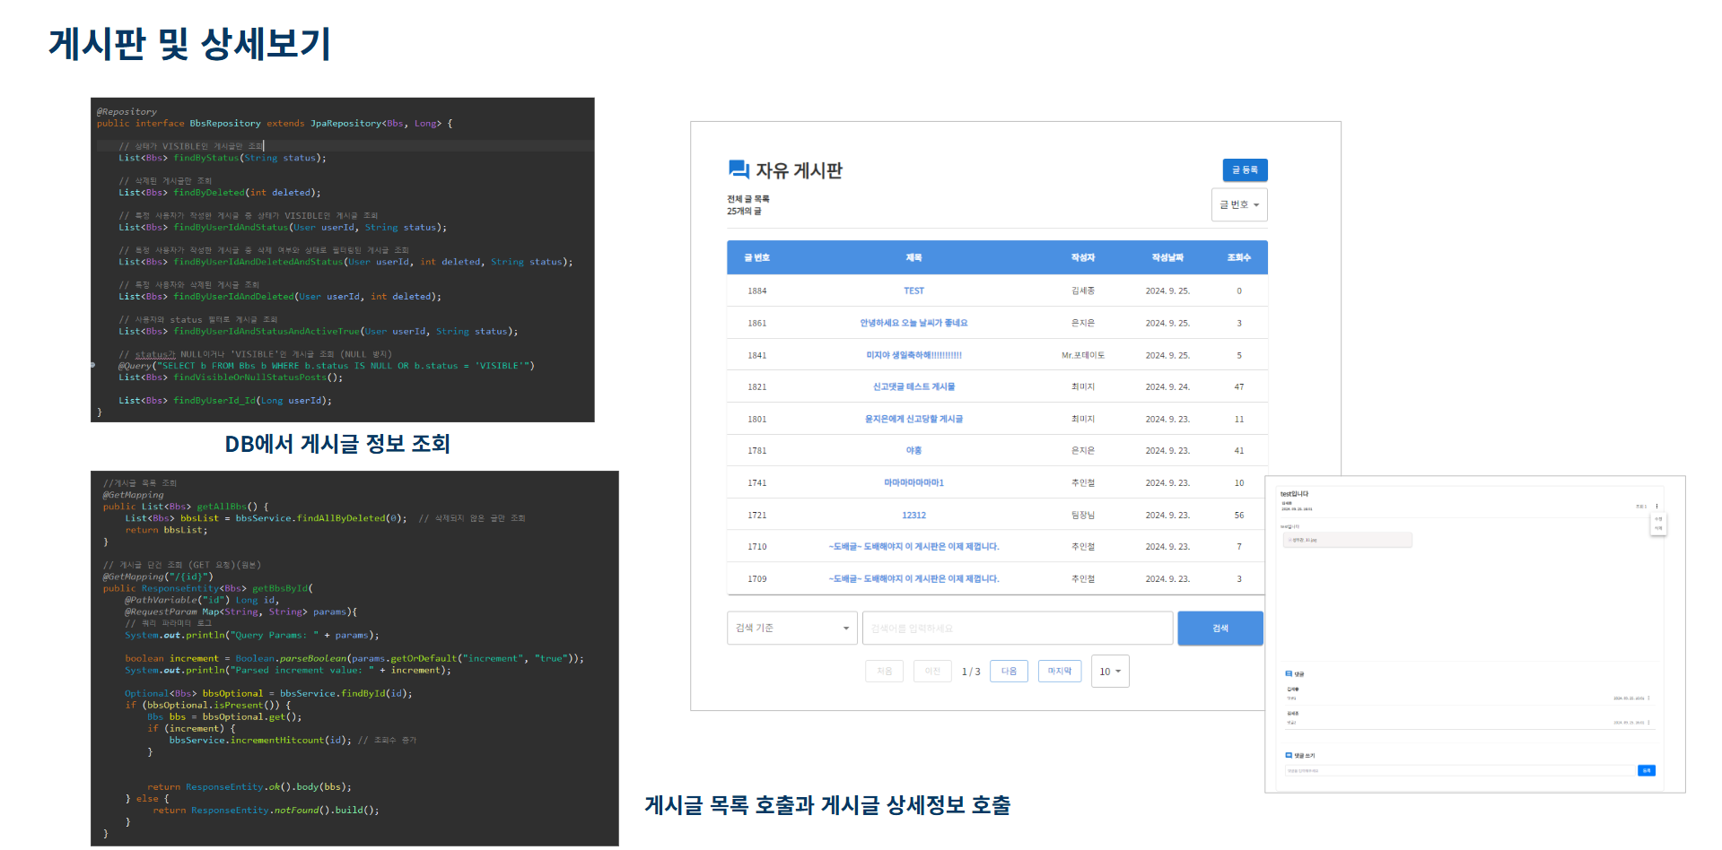Click the 글 등록 button
Image resolution: width=1722 pixels, height=850 pixels.
point(1244,170)
